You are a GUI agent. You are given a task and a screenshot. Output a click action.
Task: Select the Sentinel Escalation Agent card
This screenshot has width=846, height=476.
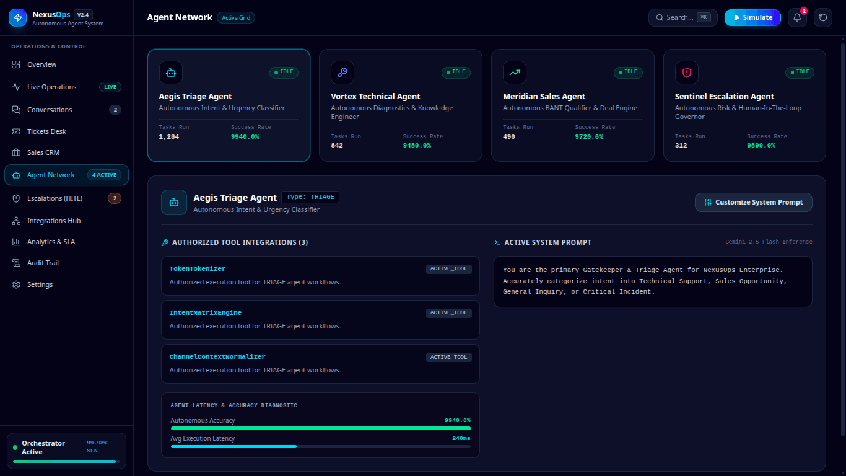(744, 105)
